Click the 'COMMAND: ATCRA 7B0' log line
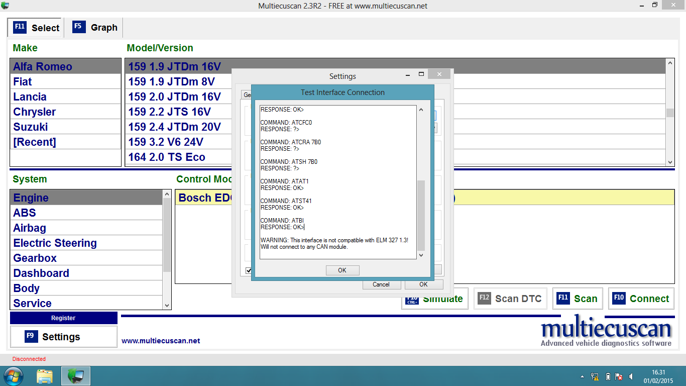The image size is (686, 386). pyautogui.click(x=291, y=142)
